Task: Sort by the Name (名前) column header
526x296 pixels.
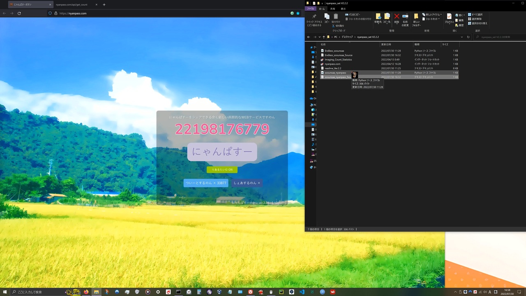Action: click(350, 44)
